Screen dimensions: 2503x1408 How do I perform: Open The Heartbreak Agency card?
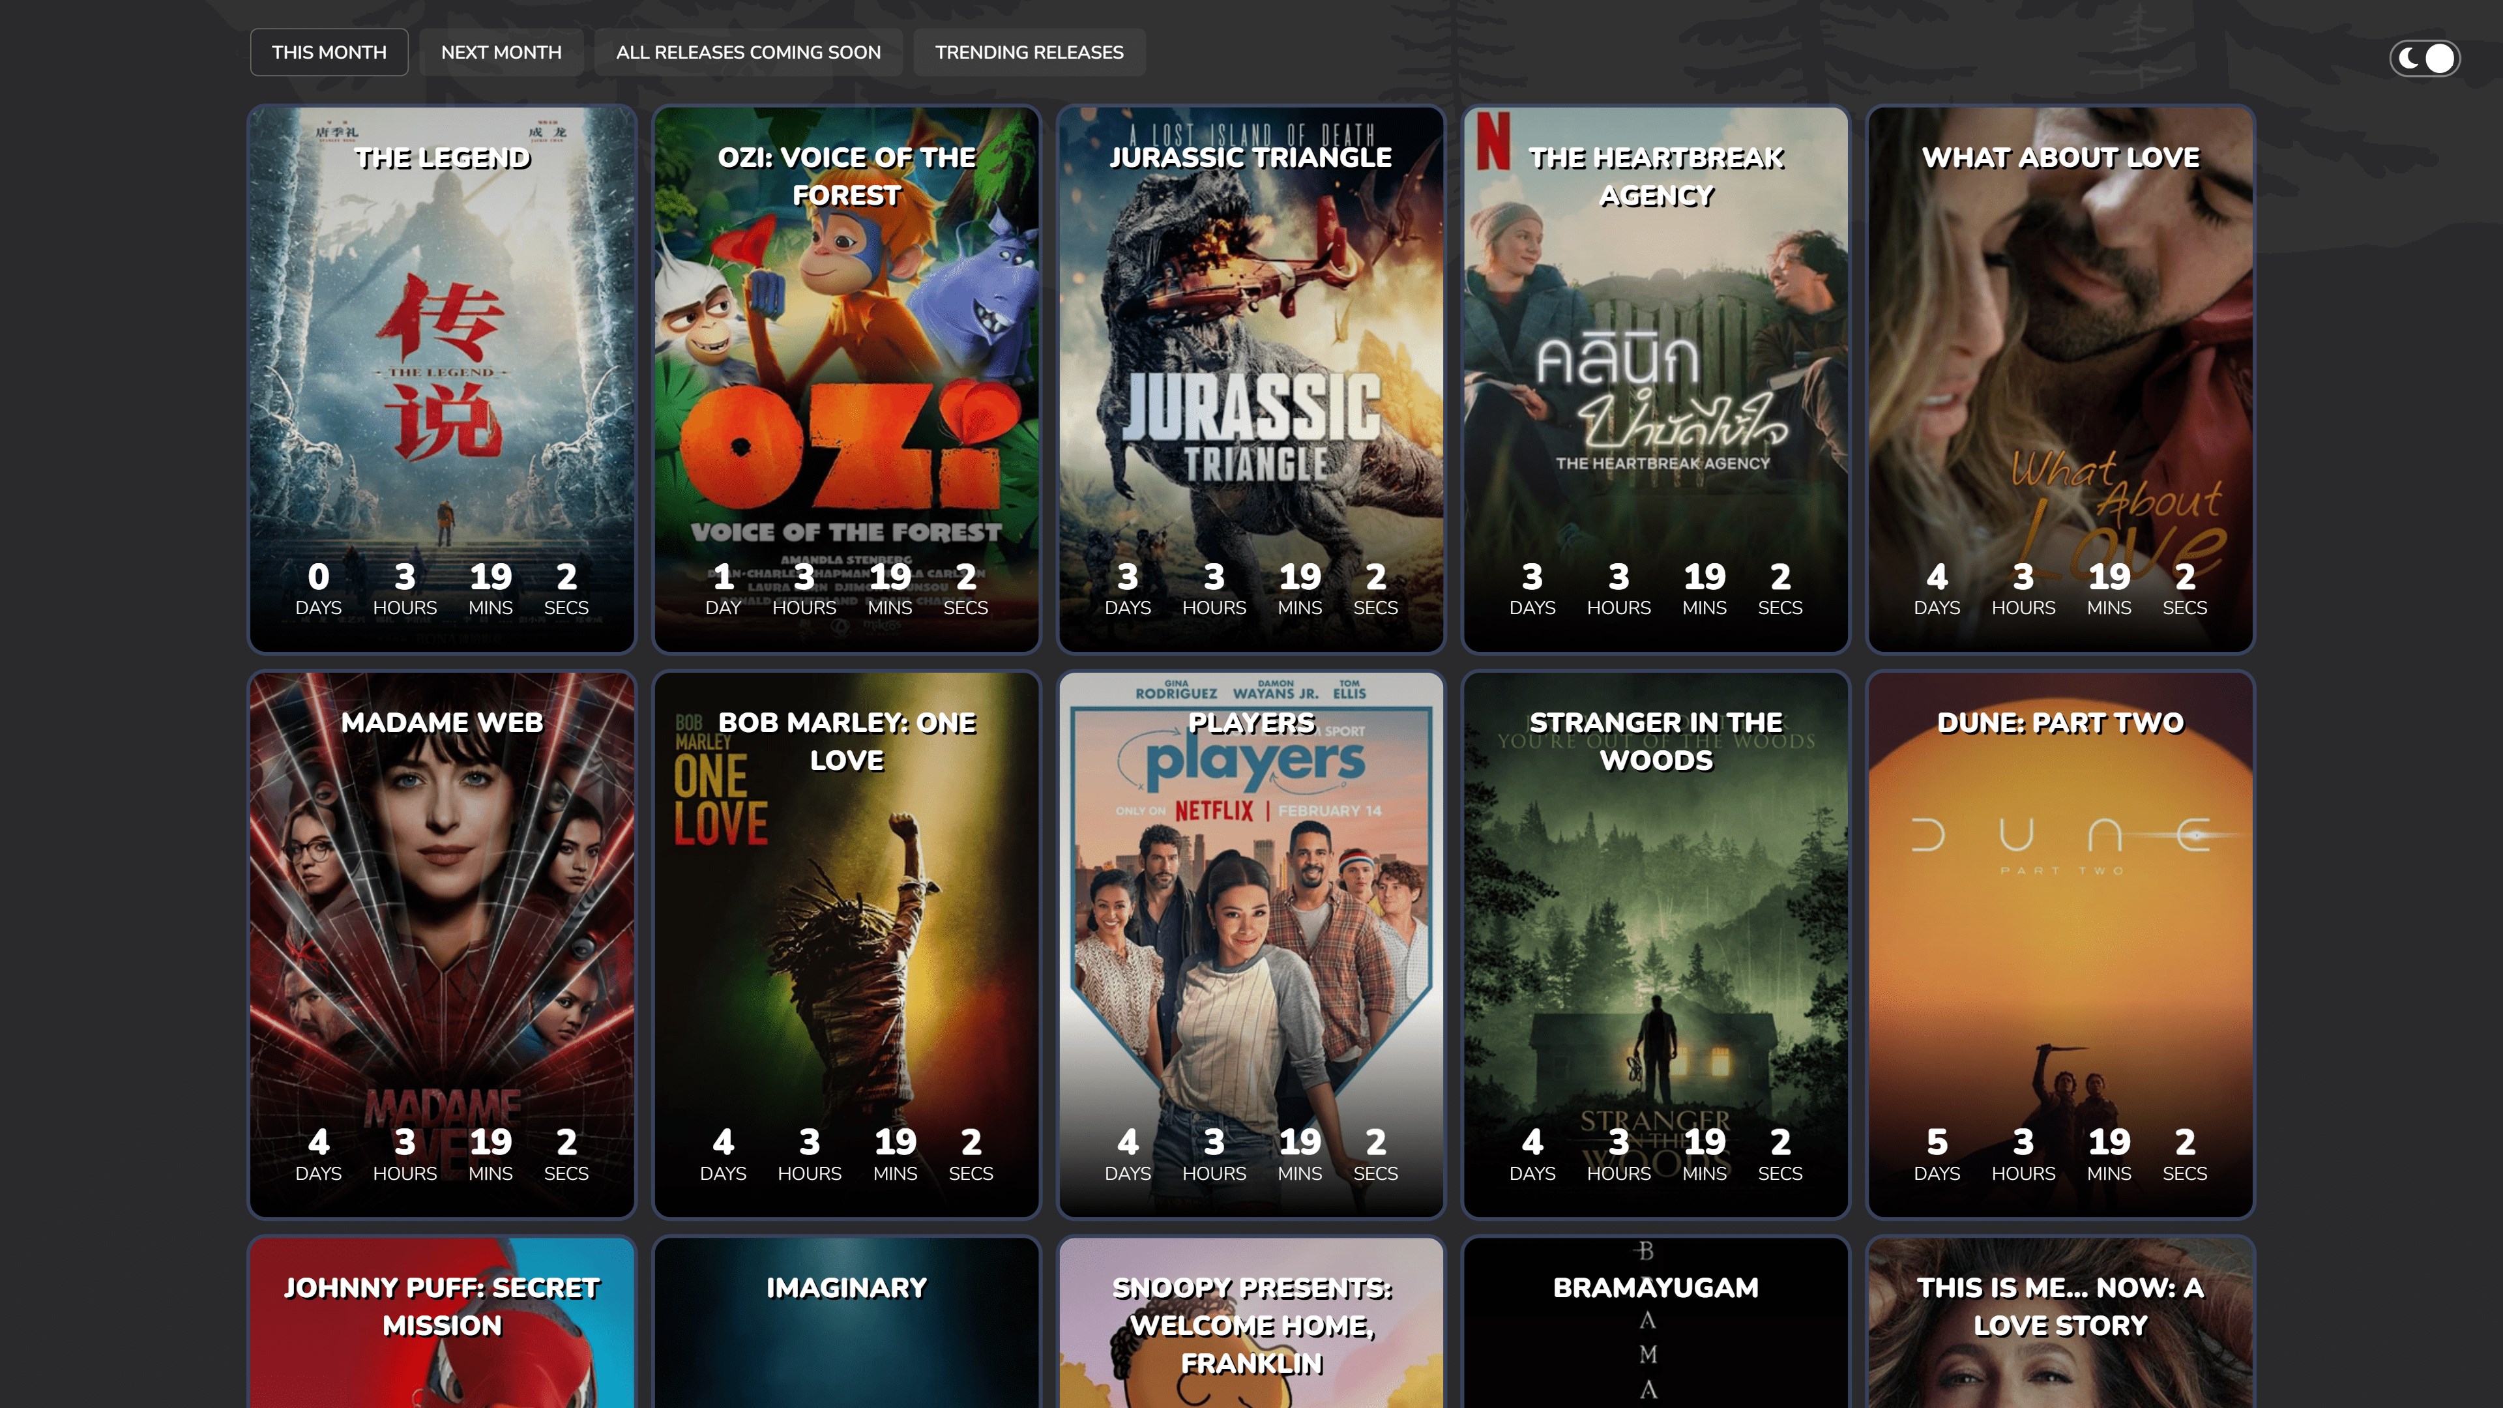(1656, 379)
